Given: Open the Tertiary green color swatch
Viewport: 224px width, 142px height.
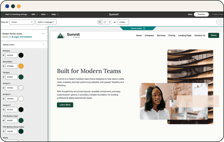Looking at the screenshot, I should tap(21, 77).
